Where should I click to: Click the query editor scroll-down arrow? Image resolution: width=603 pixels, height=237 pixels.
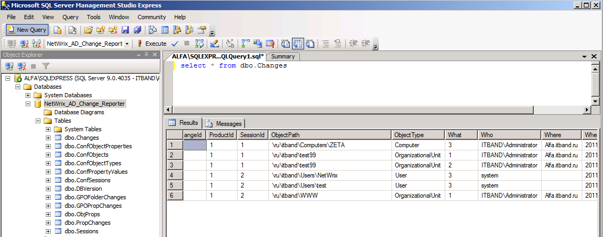[x=595, y=101]
